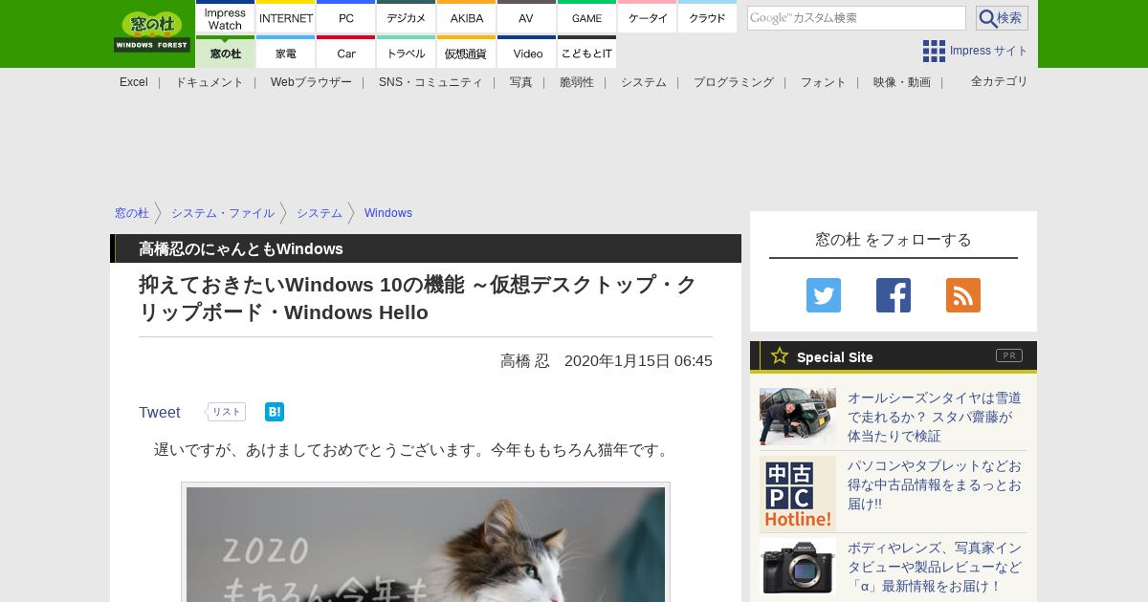Open the Facebook follow icon
The width and height of the screenshot is (1148, 602).
click(x=894, y=295)
